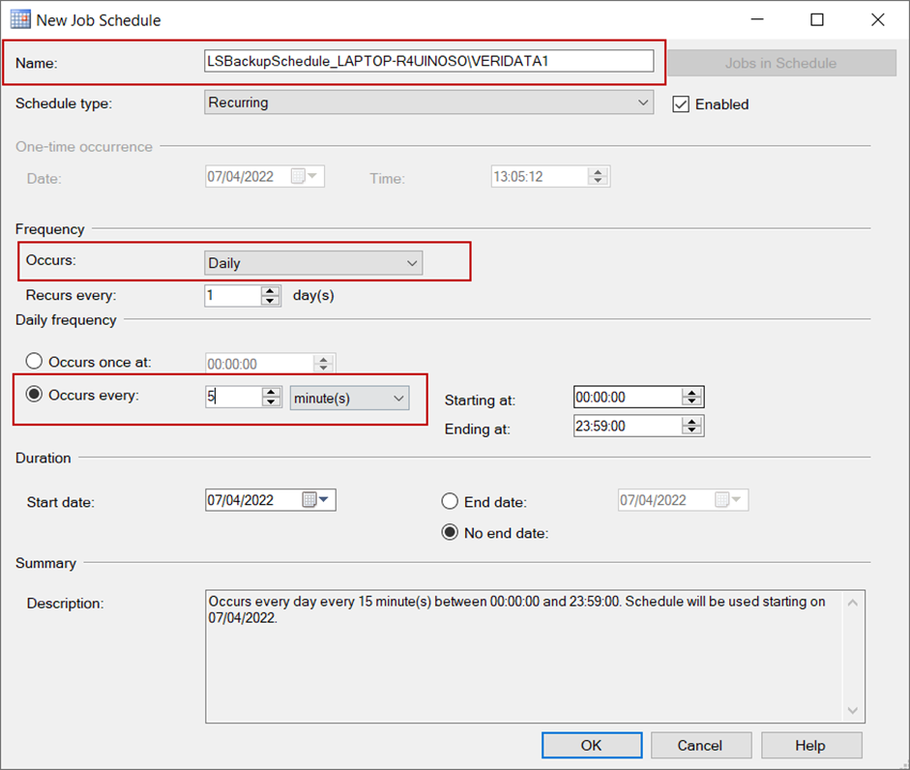The height and width of the screenshot is (770, 910).
Task: Select the Occurs once at radio button
Action: pos(34,361)
